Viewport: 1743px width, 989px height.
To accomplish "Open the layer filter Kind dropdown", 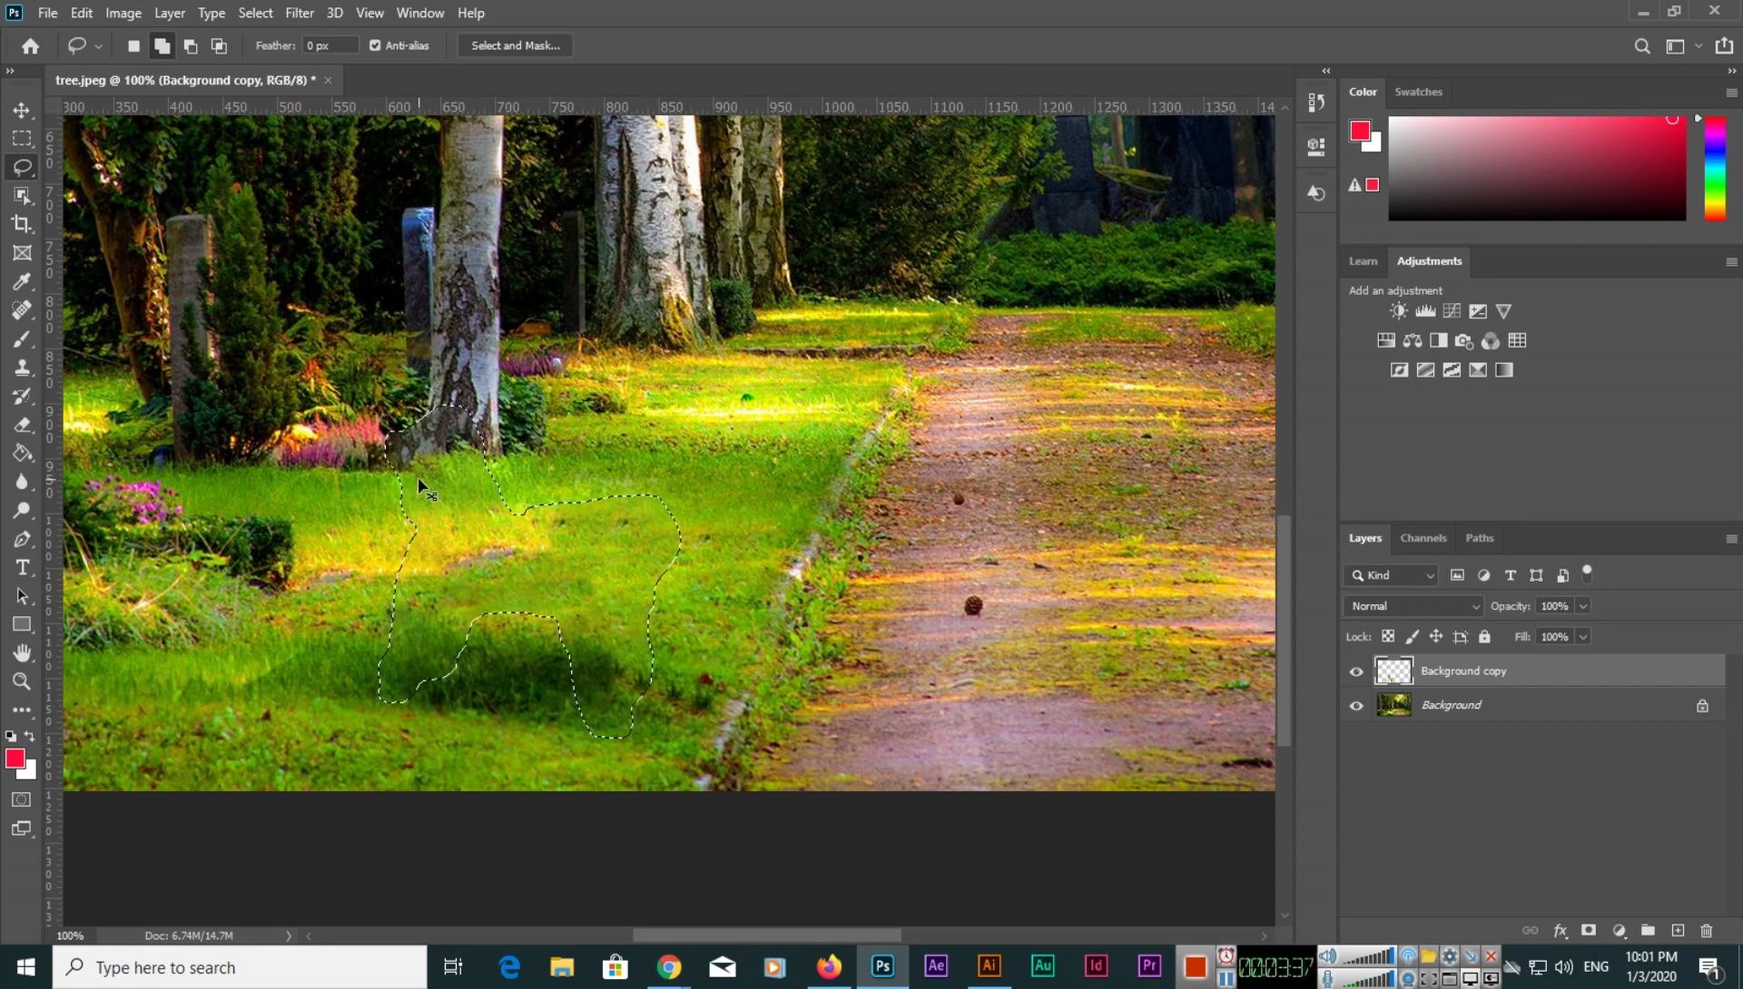I will [1391, 575].
